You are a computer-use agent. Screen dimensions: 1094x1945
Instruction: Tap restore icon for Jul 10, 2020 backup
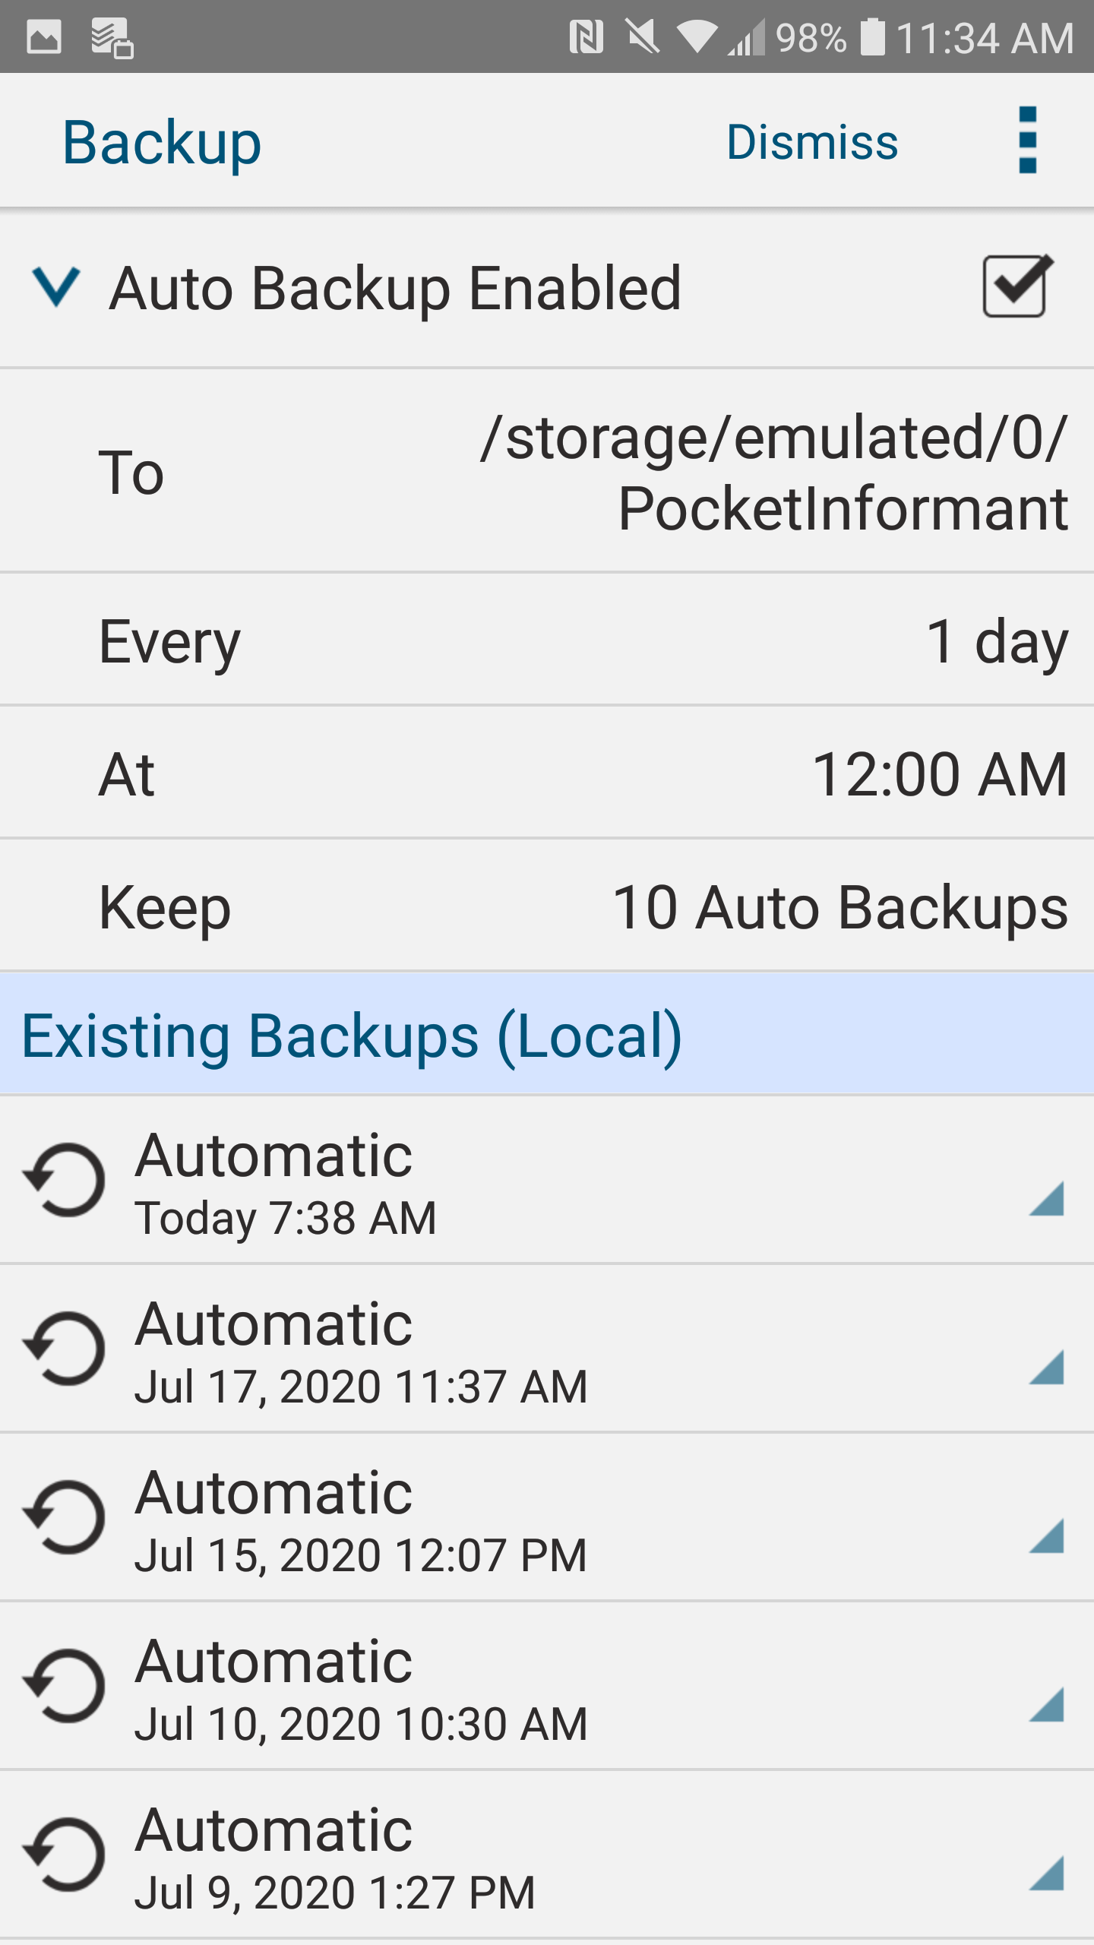coord(65,1686)
